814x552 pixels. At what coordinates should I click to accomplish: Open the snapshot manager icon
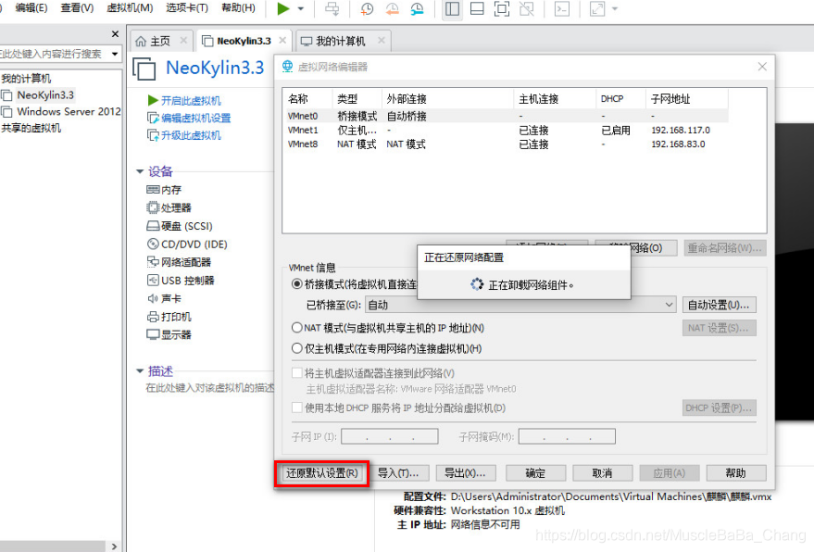point(417,9)
